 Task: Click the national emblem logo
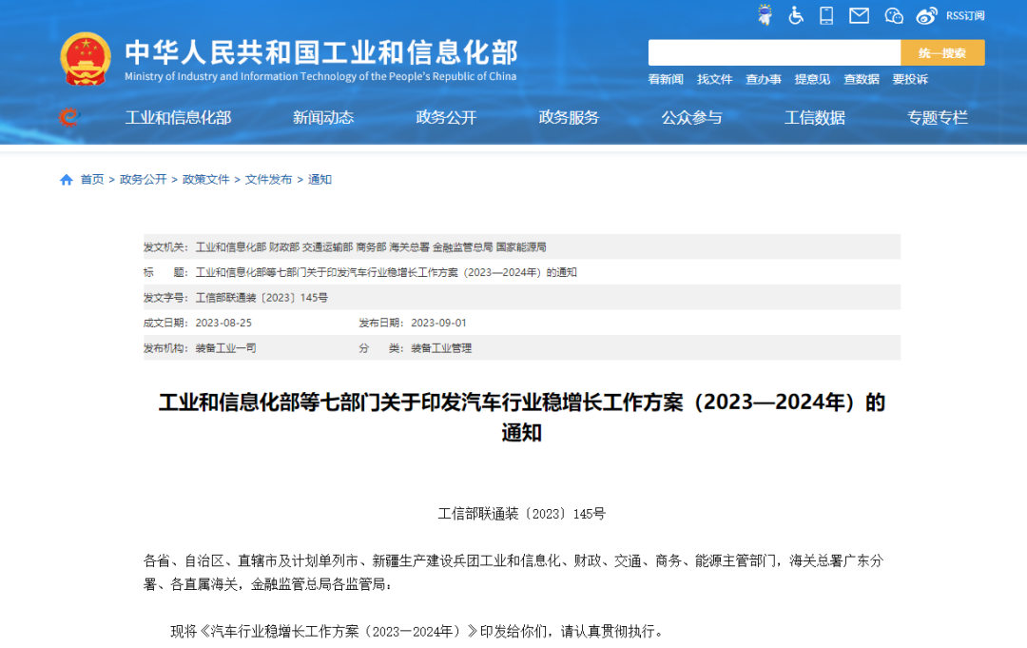[x=86, y=59]
